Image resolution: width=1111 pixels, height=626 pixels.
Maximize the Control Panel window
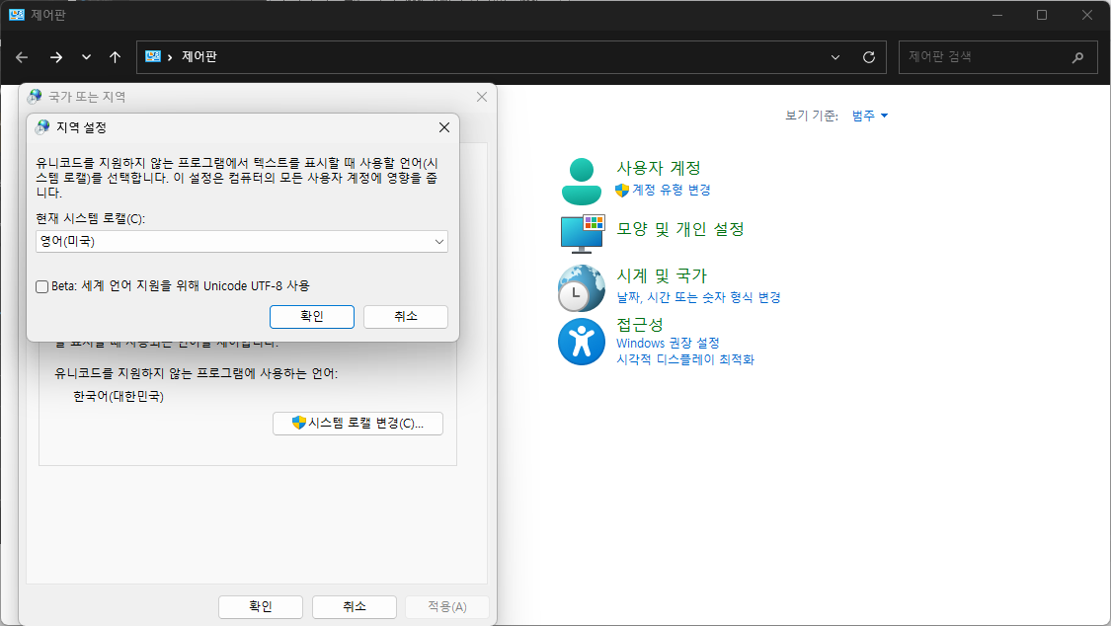click(1042, 15)
